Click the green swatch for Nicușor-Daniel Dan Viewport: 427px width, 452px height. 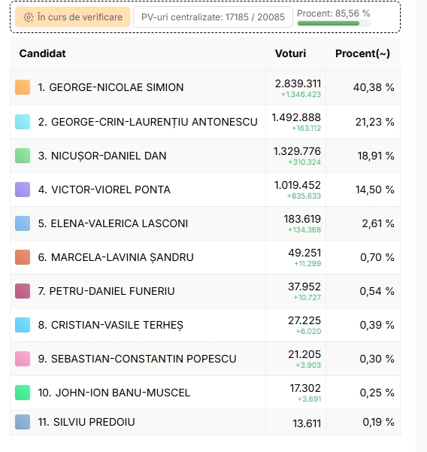[23, 156]
